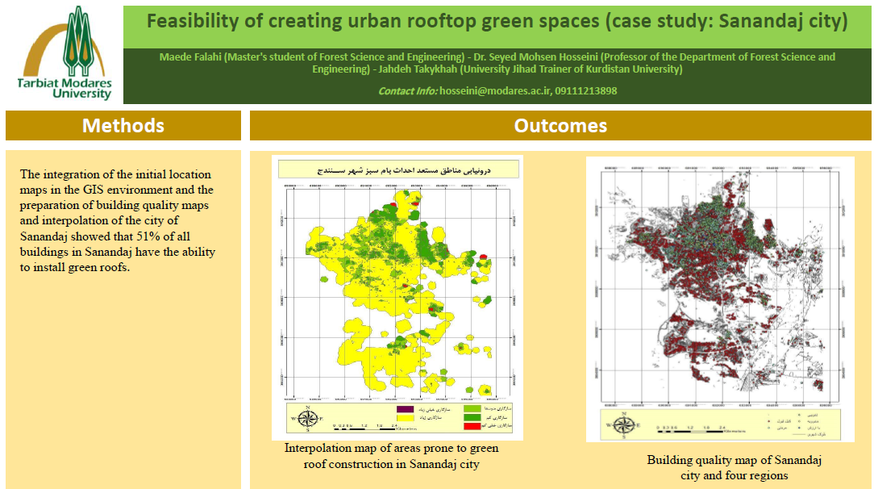Screen dimensions: 874x489
Task: Click the building quality map caption text
Action: (734, 468)
